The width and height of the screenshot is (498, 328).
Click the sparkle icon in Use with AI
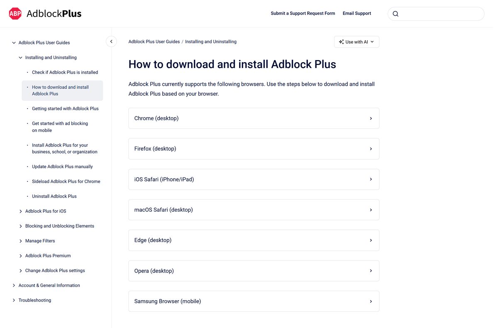[x=341, y=42]
